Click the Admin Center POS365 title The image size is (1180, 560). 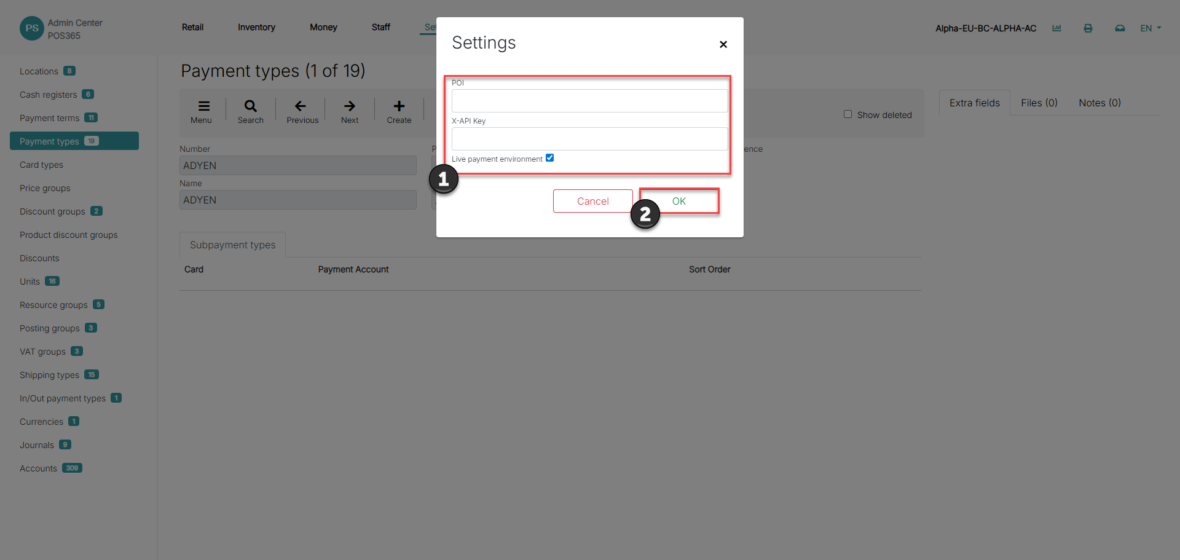75,29
